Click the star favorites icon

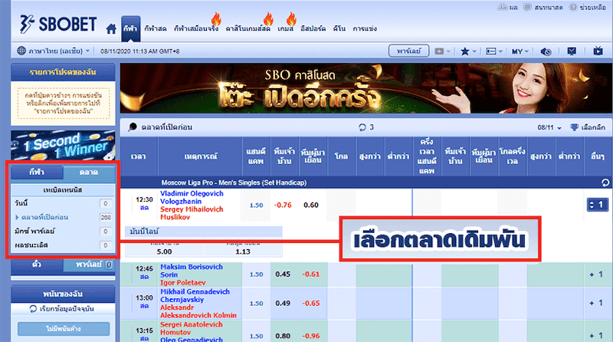(464, 51)
